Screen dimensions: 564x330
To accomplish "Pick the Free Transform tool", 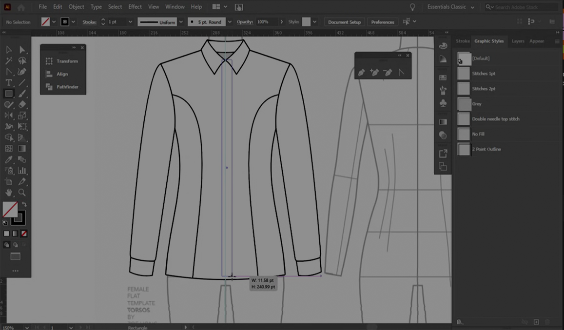I will pyautogui.click(x=22, y=126).
